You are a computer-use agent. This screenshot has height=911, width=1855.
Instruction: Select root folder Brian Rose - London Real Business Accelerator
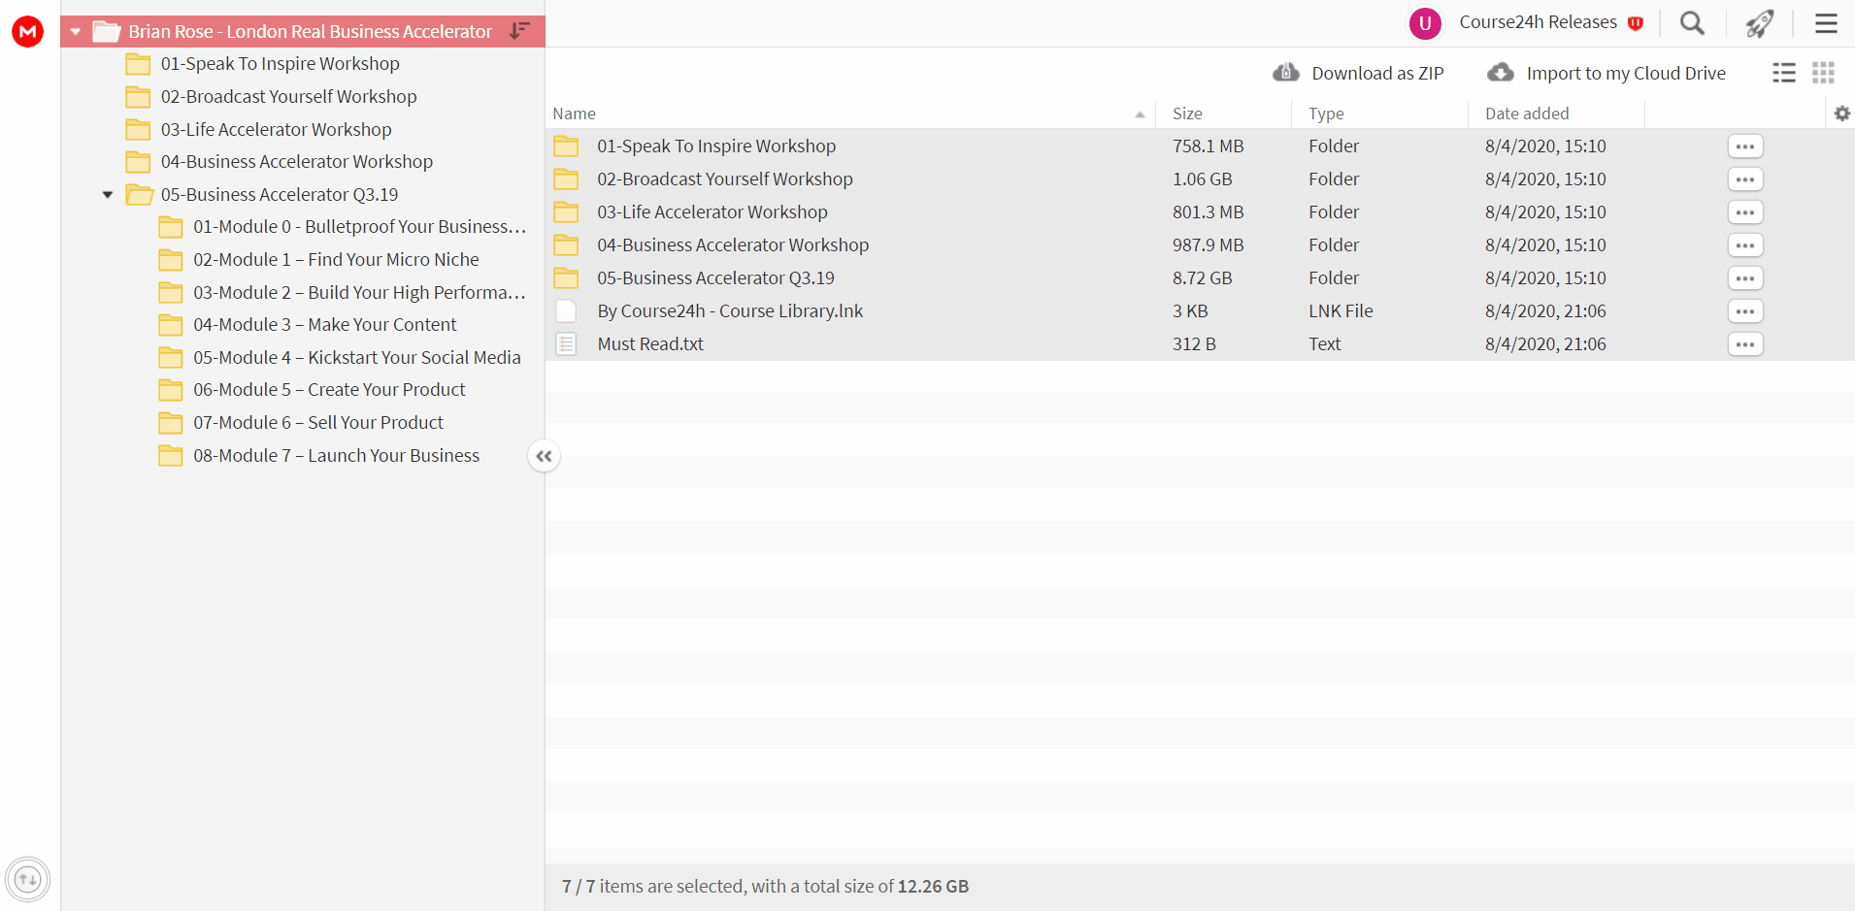click(310, 31)
